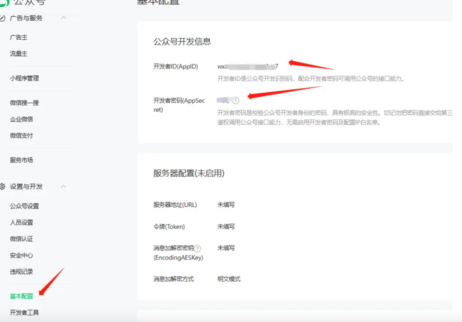Open 公众号设置 under 设置与开发
This screenshot has width=462, height=322.
point(24,206)
